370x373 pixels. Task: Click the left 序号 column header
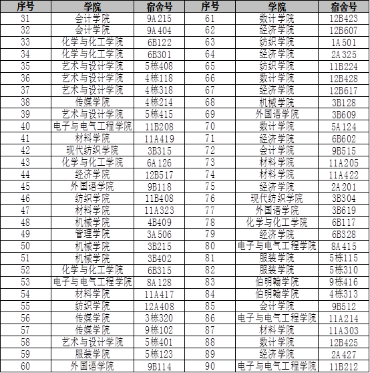click(25, 7)
